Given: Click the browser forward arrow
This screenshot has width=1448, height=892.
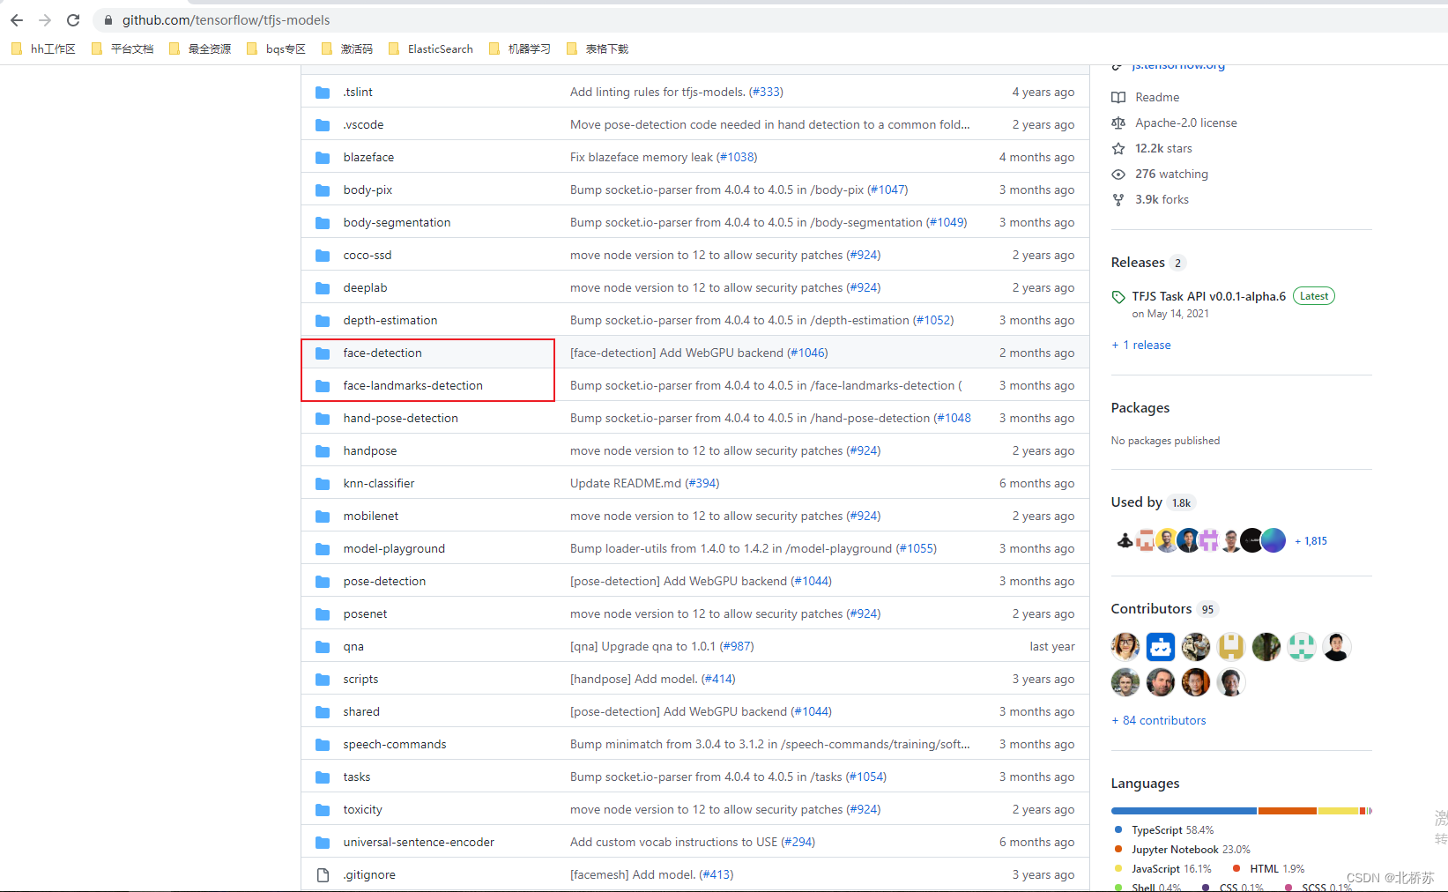Looking at the screenshot, I should coord(45,19).
